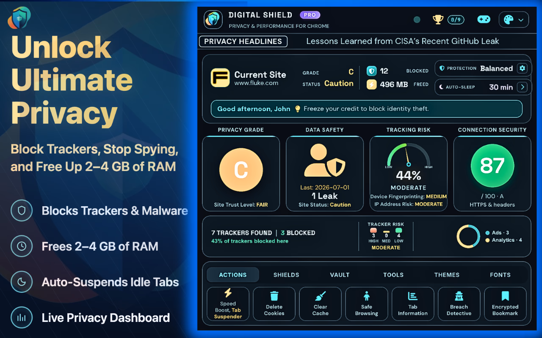Click the Connection Security 87 score
This screenshot has height=338, width=542.
[x=492, y=166]
